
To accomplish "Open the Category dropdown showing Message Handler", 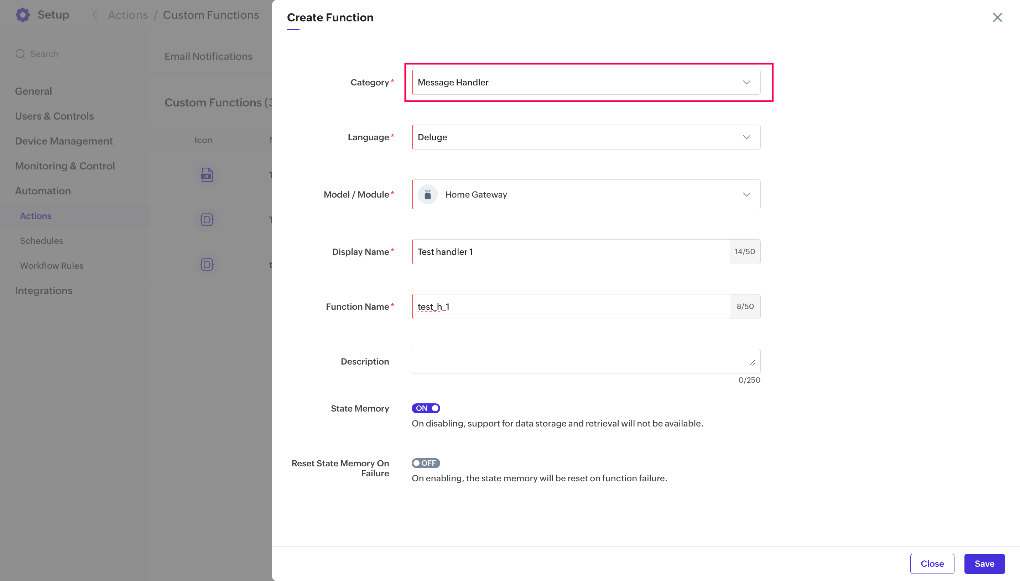I will point(586,82).
